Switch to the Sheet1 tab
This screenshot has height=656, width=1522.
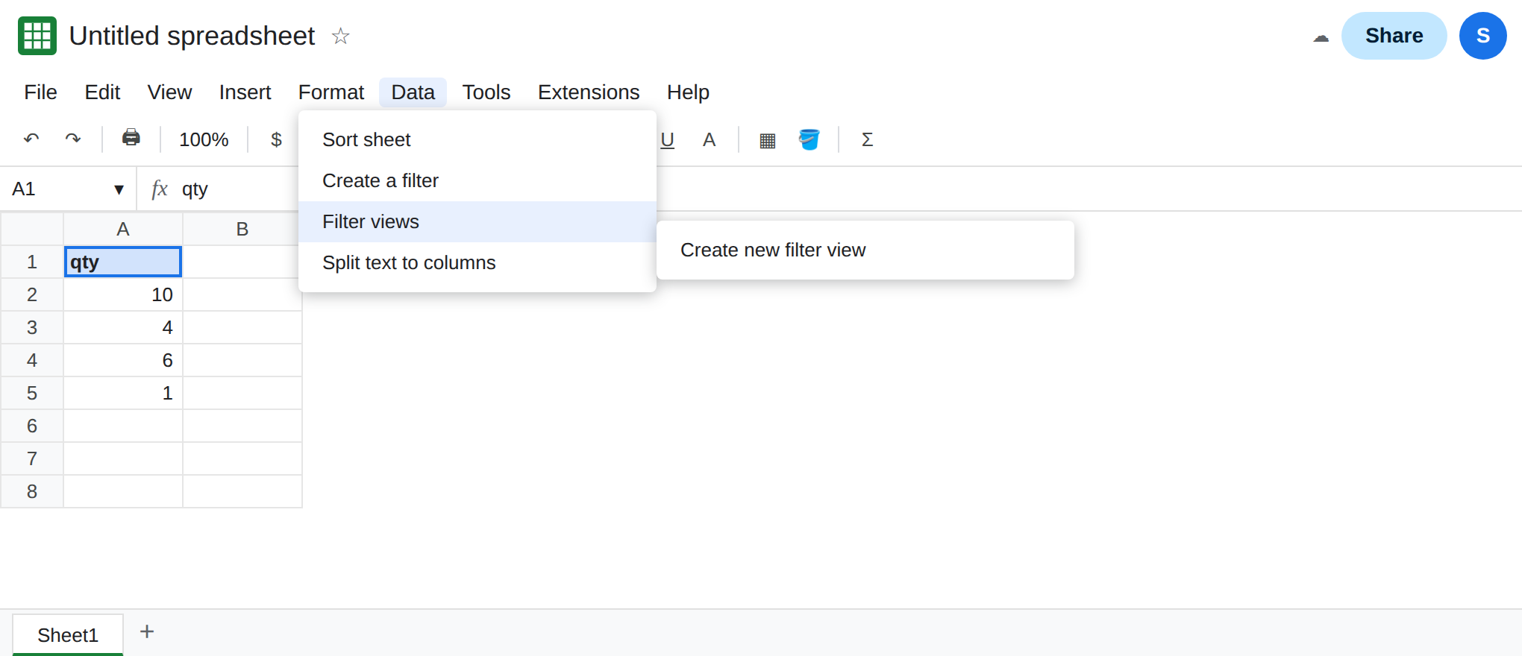click(x=68, y=635)
